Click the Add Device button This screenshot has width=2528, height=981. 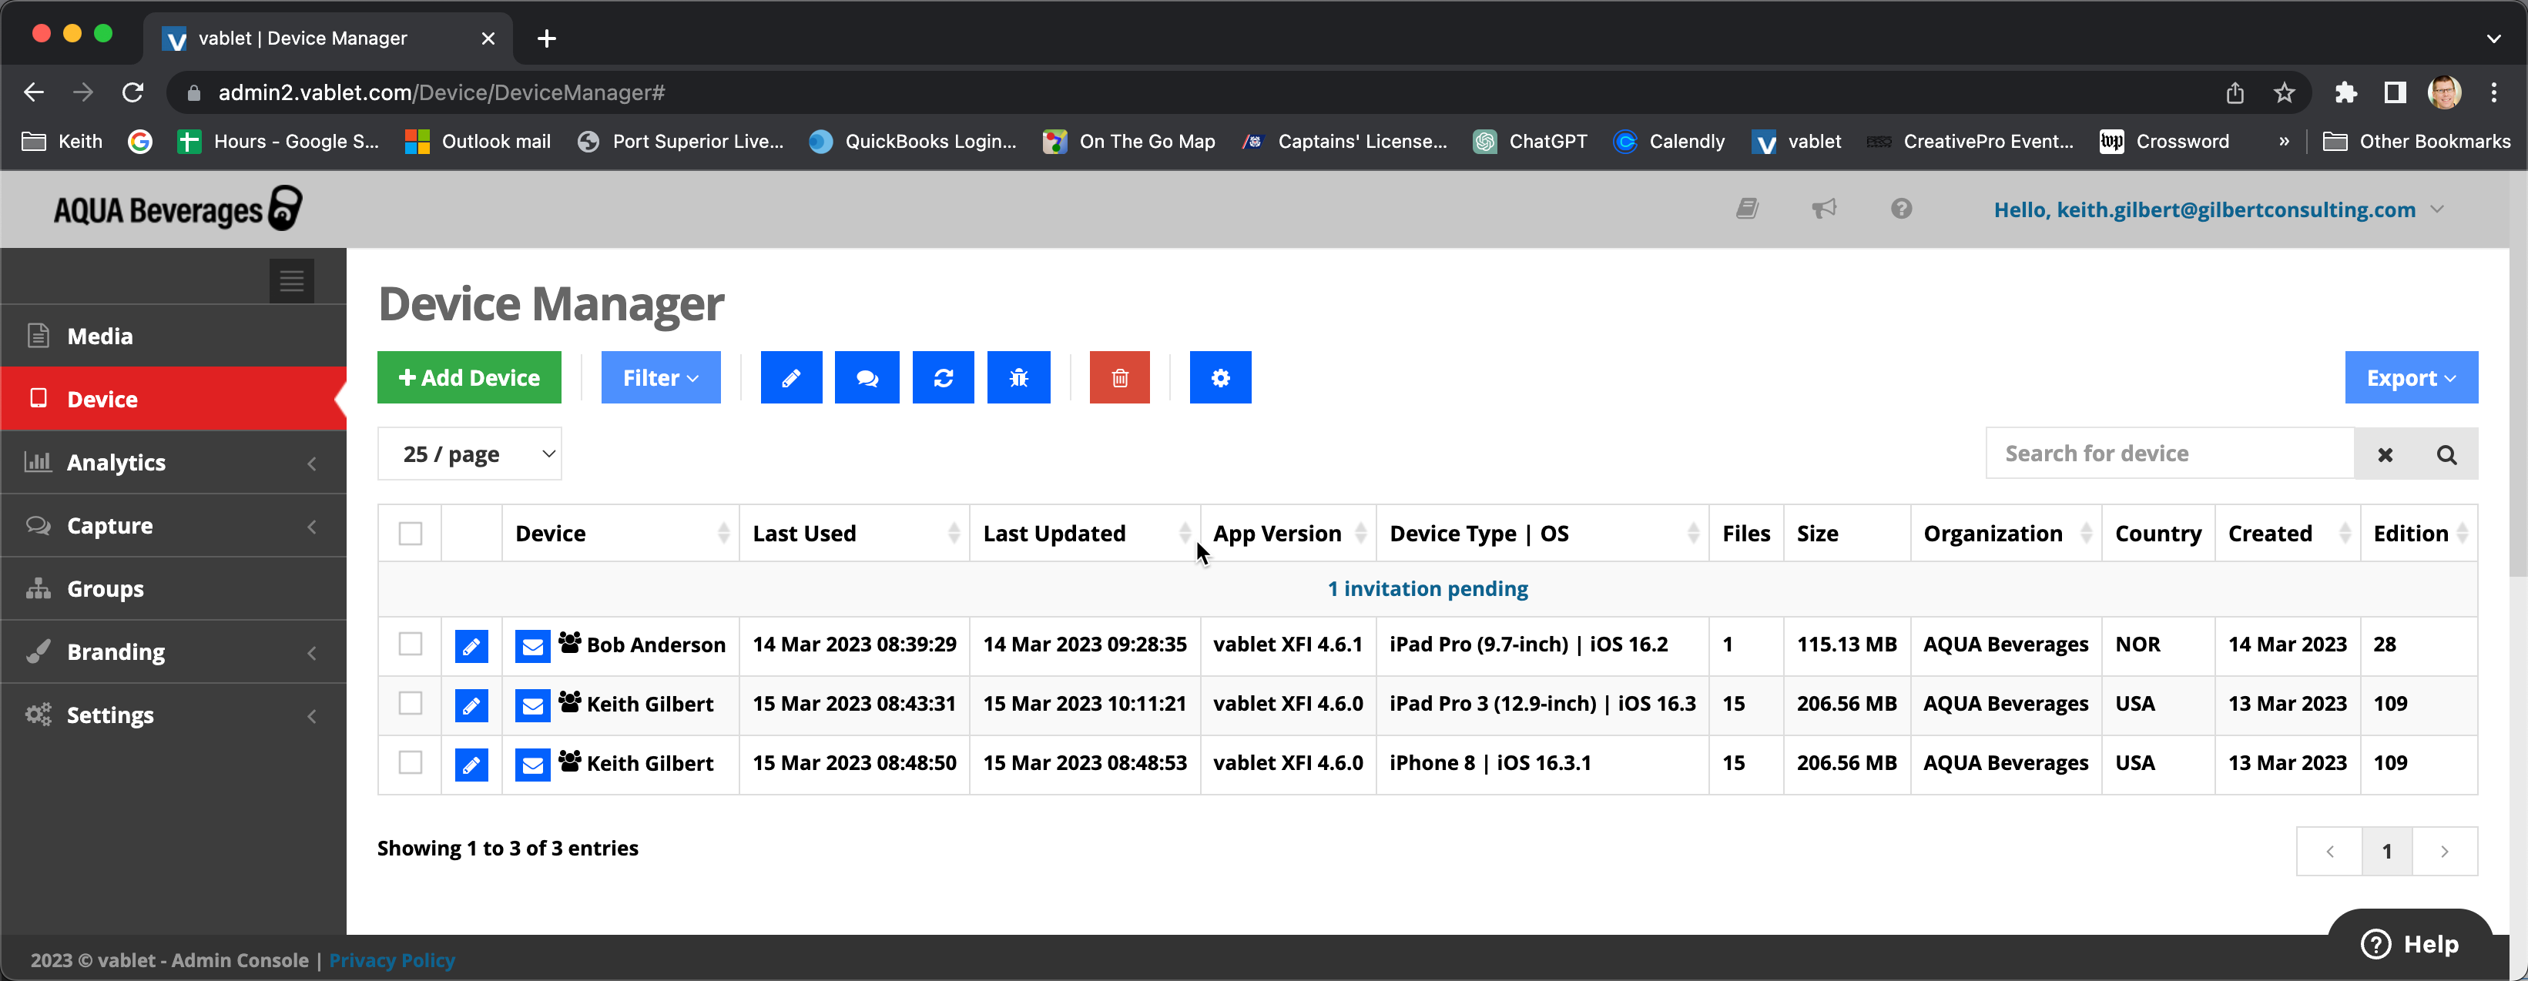(469, 377)
